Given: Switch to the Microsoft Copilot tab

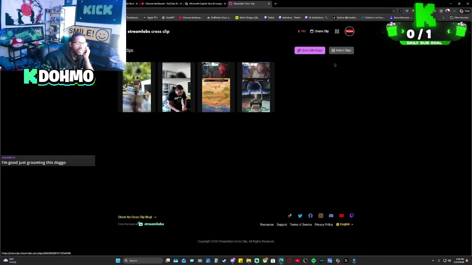Looking at the screenshot, I should 205,4.
